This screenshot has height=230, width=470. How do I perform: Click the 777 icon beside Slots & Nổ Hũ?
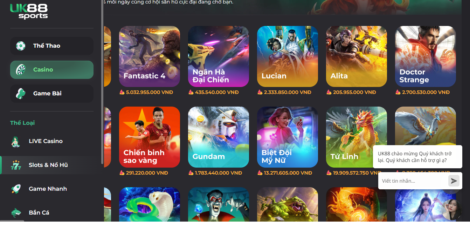[16, 165]
